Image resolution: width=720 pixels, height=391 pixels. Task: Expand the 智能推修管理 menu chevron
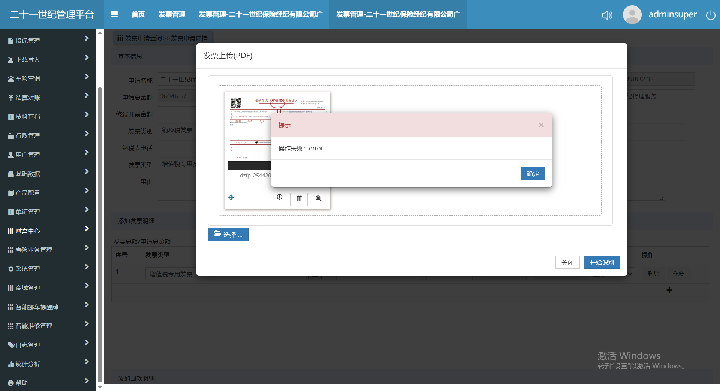87,324
